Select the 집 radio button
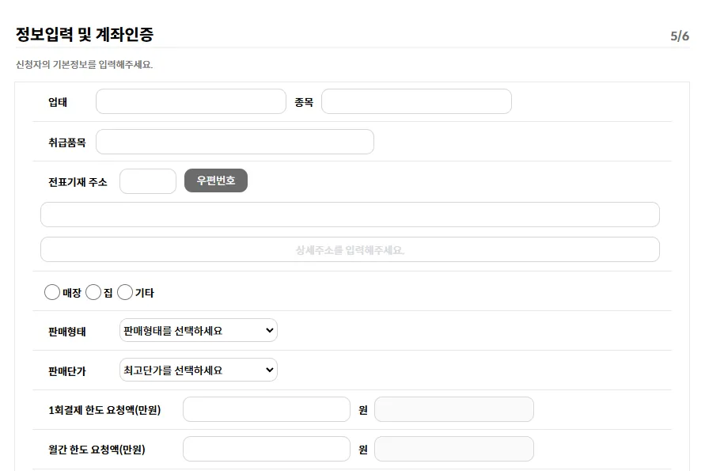The image size is (705, 471). [93, 292]
